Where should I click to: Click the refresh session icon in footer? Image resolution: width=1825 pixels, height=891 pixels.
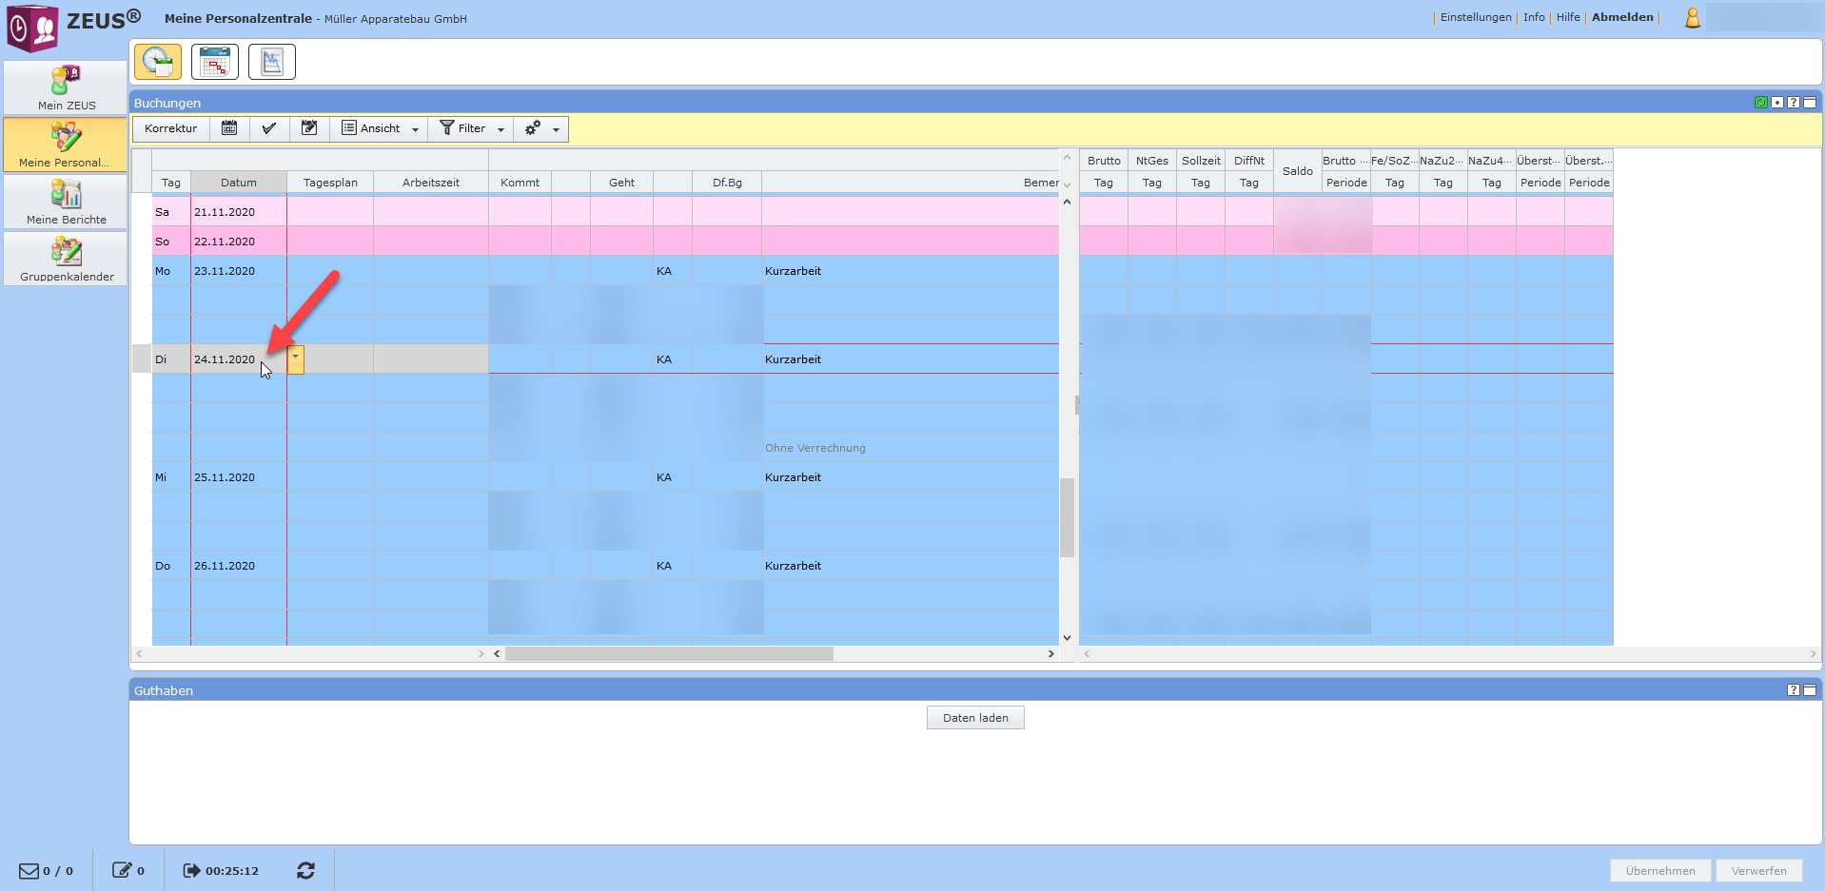(x=305, y=870)
